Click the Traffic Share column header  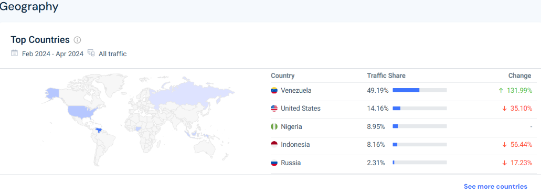pyautogui.click(x=386, y=76)
